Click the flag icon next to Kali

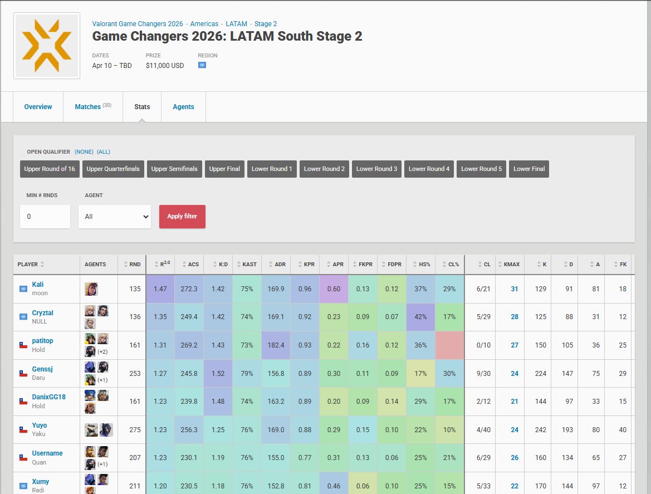23,289
